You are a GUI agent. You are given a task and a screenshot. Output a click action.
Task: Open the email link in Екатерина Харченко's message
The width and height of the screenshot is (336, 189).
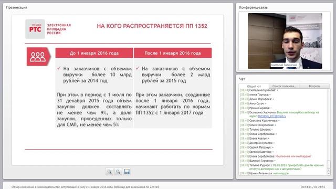(x=272, y=116)
